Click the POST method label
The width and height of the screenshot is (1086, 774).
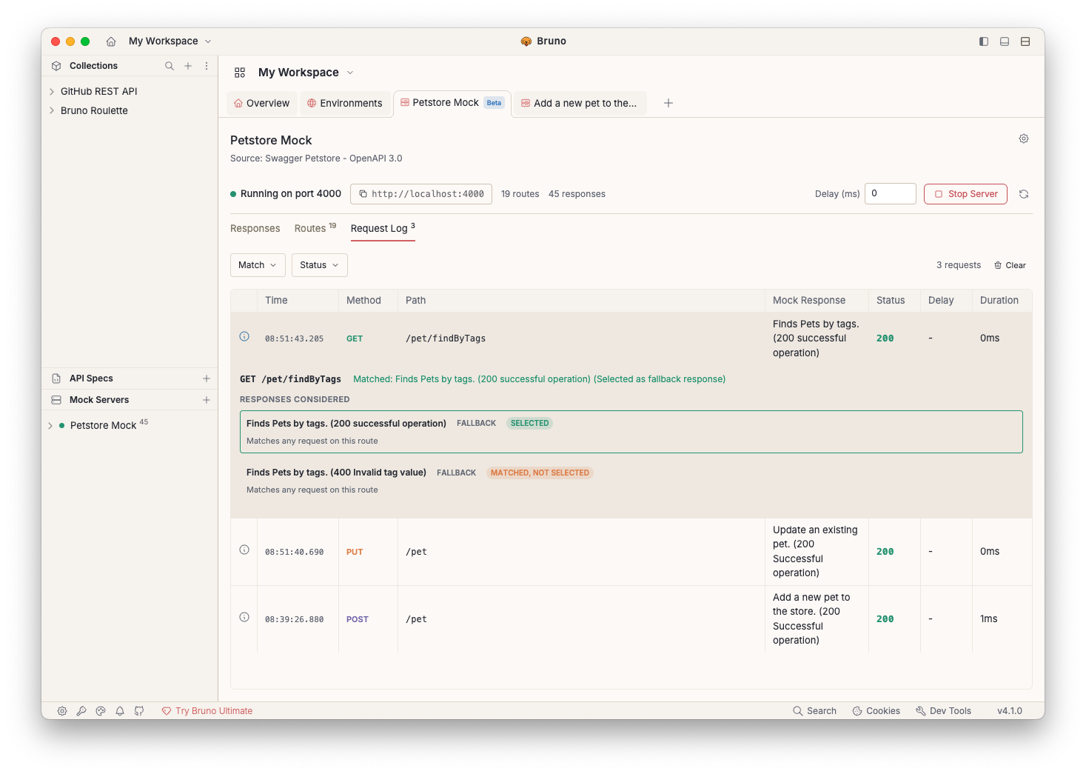tap(358, 620)
